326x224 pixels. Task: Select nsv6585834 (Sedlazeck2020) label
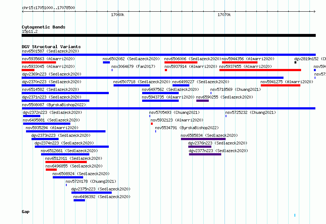coord(210,135)
